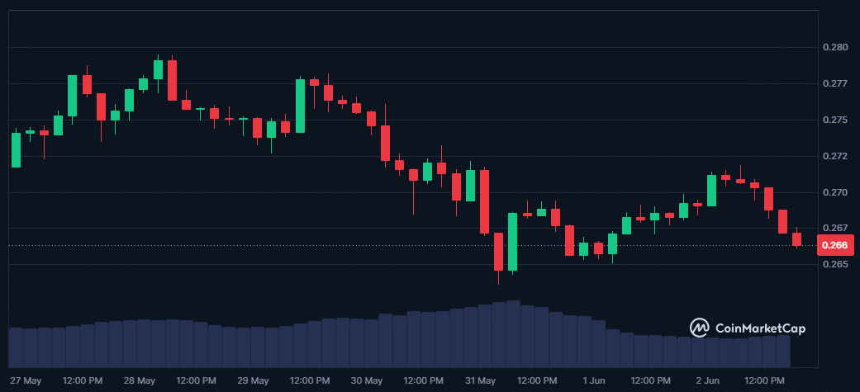Click the 27 May date marker
The image size is (860, 392).
coord(26,380)
